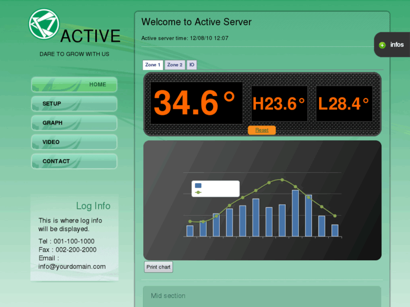
Task: Click the ACTIVE brand title text
Action: pos(90,36)
